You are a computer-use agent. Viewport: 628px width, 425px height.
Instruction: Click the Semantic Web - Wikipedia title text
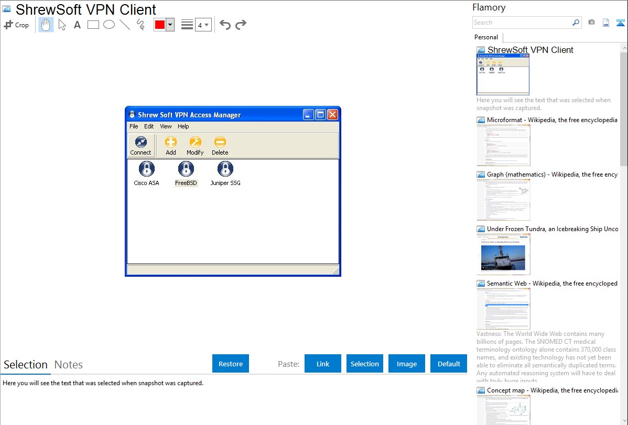(552, 284)
